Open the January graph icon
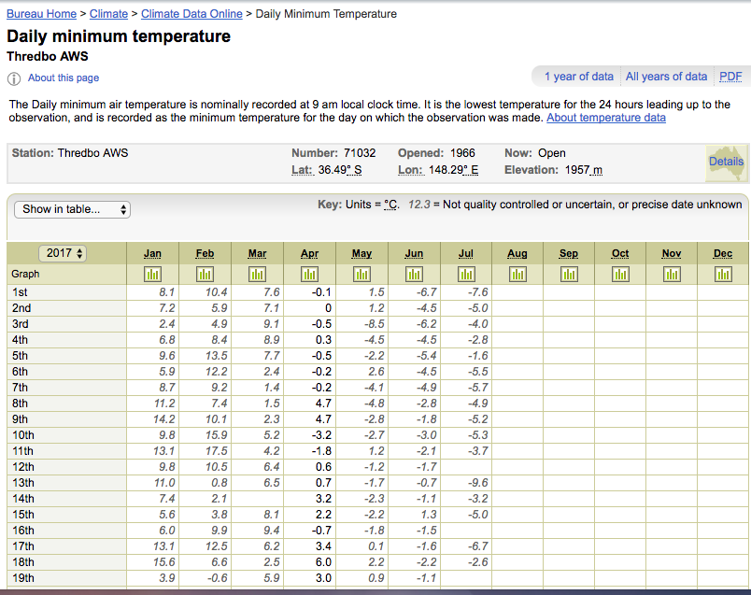Screen dimensions: 751x595 153,275
